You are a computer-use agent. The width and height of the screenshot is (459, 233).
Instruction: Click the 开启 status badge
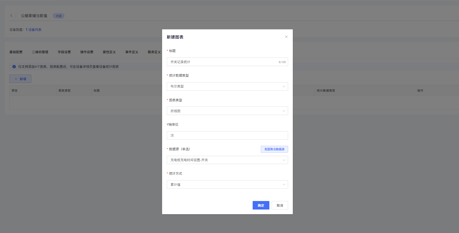click(x=59, y=16)
